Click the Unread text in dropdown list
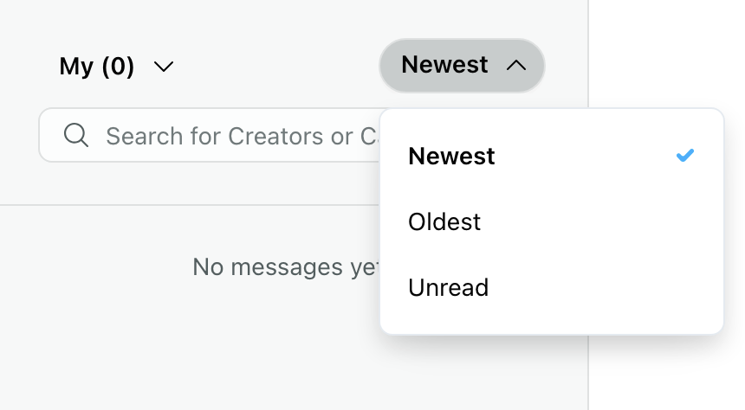 pyautogui.click(x=448, y=287)
